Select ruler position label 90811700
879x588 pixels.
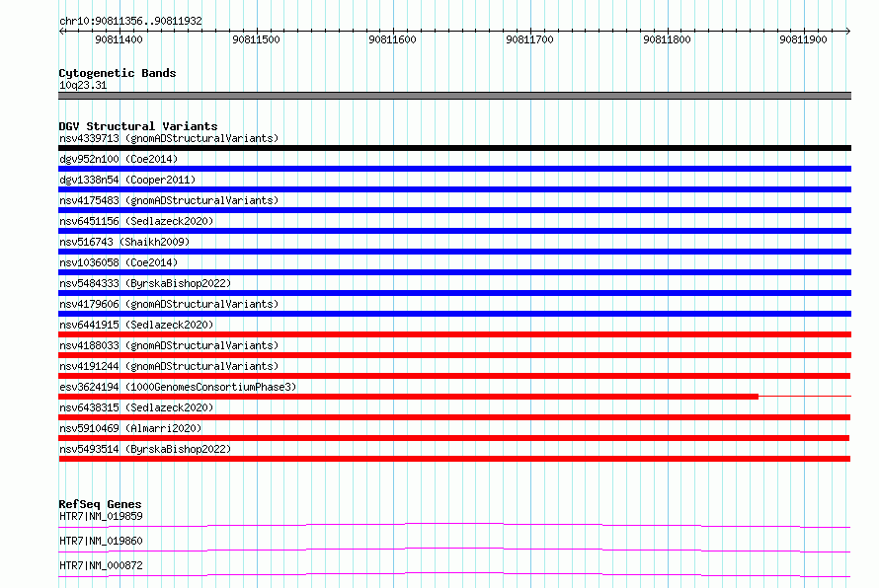(x=529, y=39)
